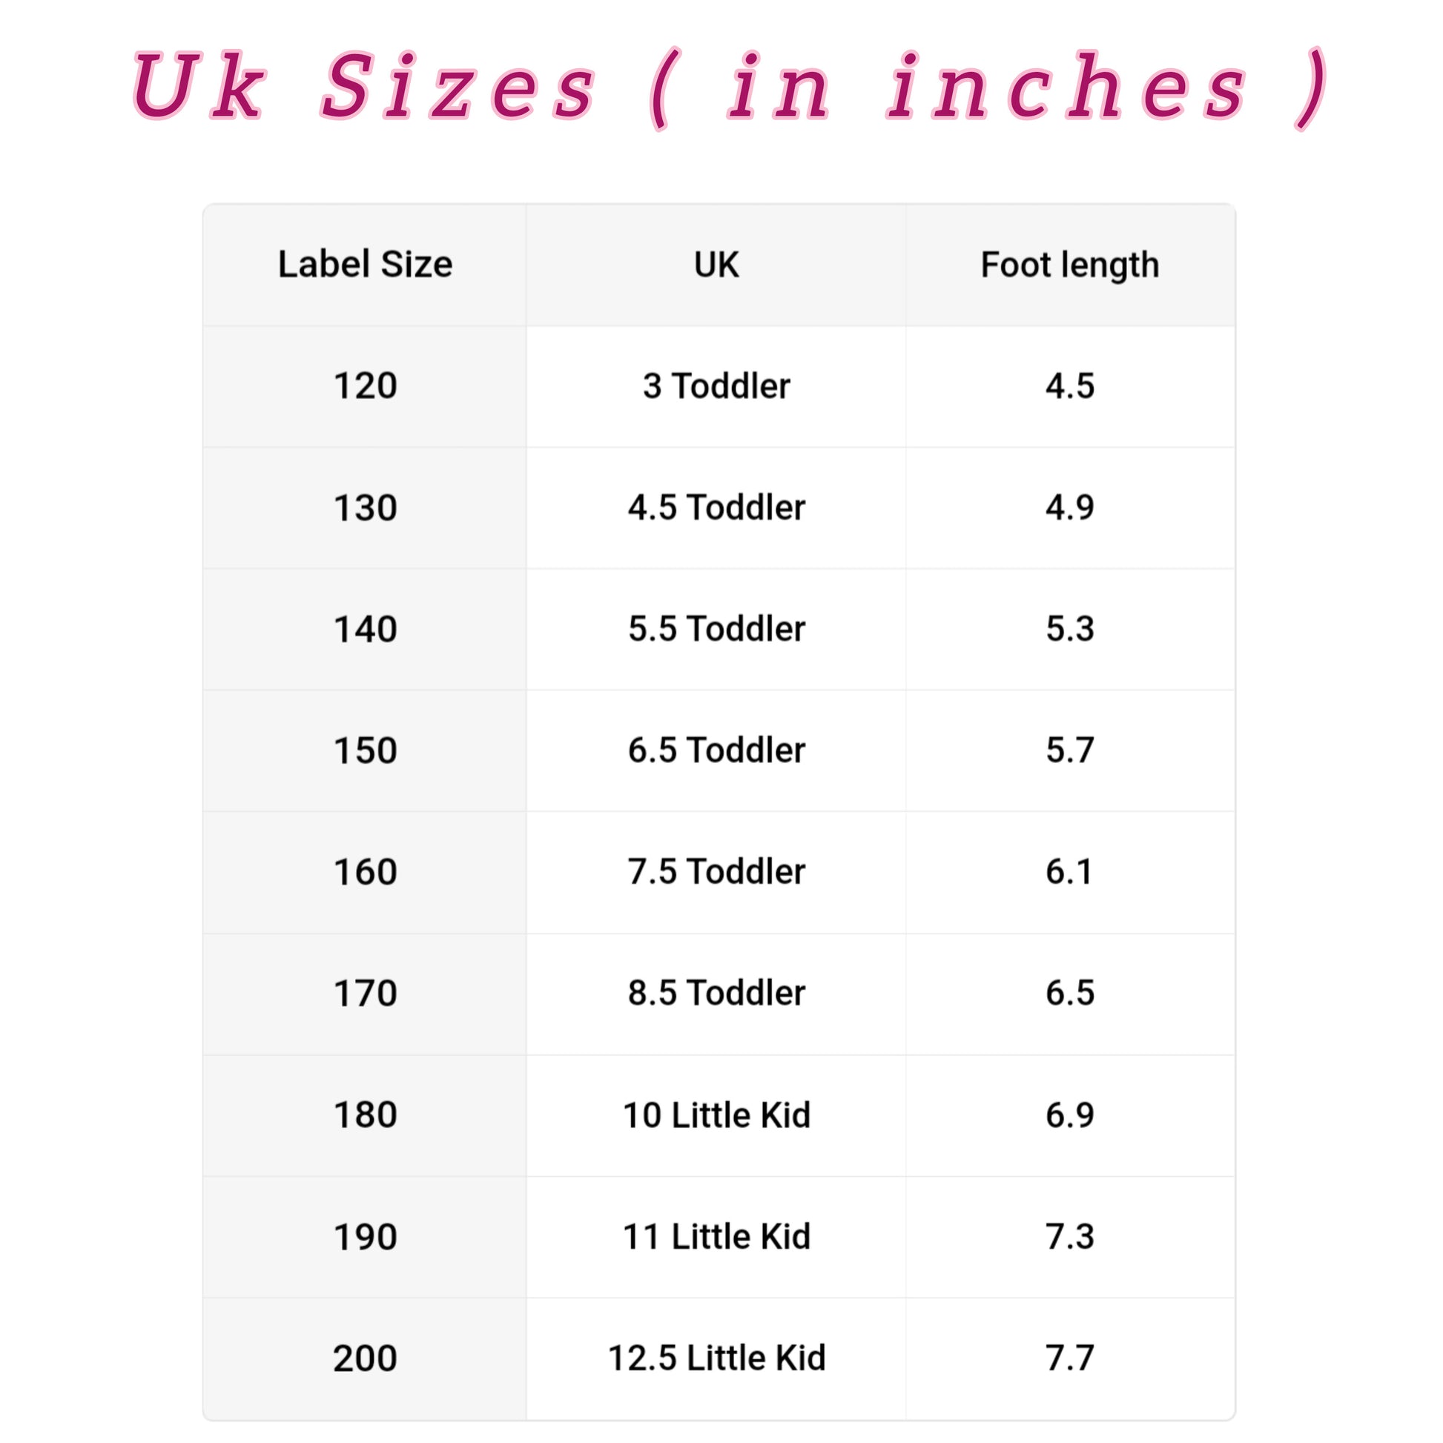Select the 5.5 Toddler entry
This screenshot has height=1443, width=1443.
coord(716,629)
